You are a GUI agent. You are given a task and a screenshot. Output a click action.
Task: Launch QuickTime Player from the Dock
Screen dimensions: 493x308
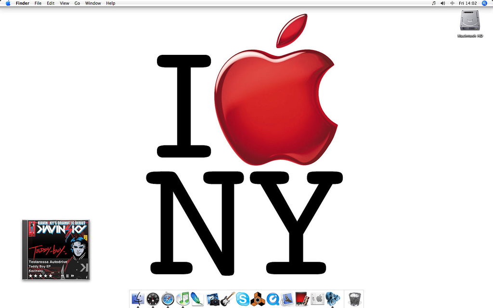(272, 299)
